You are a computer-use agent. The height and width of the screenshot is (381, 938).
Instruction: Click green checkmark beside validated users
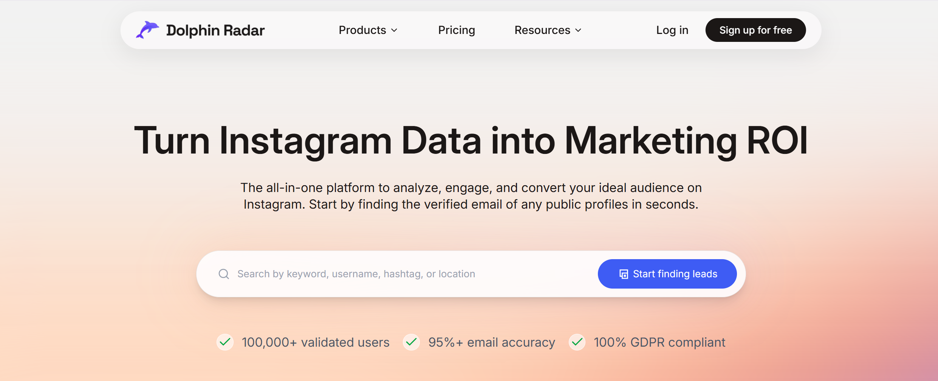225,342
